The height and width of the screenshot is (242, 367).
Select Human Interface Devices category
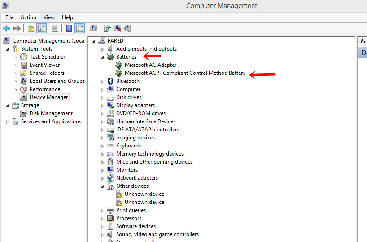(145, 121)
